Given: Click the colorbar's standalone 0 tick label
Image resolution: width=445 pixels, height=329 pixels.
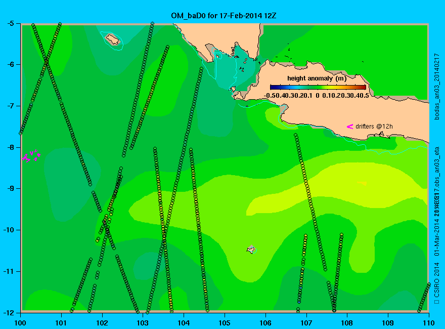Looking at the screenshot, I should 317,96.
